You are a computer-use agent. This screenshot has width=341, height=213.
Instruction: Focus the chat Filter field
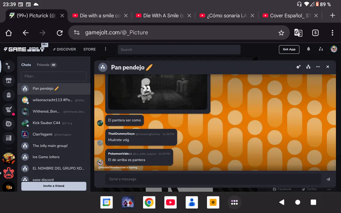(x=54, y=76)
